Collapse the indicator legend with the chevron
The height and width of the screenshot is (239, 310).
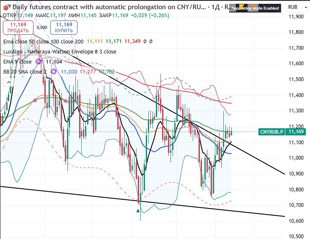point(9,82)
